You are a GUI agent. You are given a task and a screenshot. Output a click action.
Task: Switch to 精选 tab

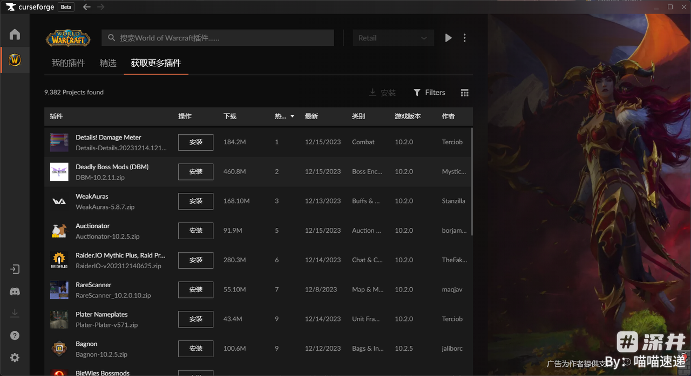(108, 63)
